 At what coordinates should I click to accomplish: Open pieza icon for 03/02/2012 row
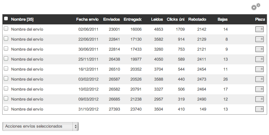tap(259, 79)
